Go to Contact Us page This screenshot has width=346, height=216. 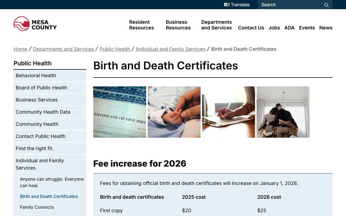[x=251, y=28]
